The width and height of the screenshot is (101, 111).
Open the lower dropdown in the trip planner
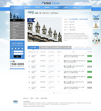click(x=18, y=54)
